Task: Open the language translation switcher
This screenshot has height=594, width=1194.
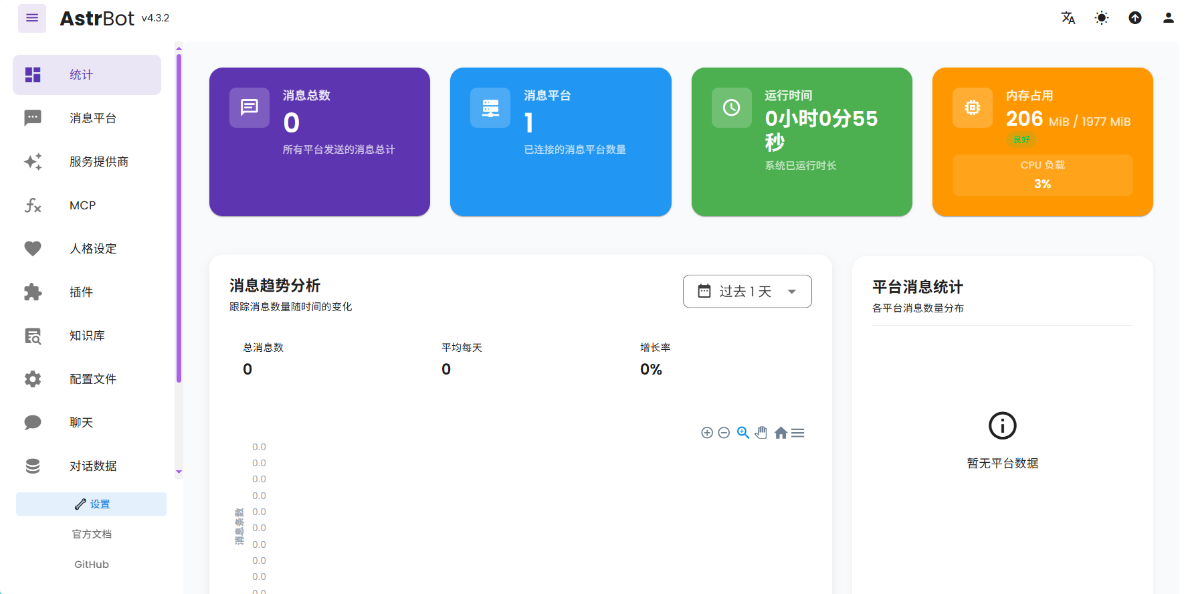Action: click(x=1068, y=18)
